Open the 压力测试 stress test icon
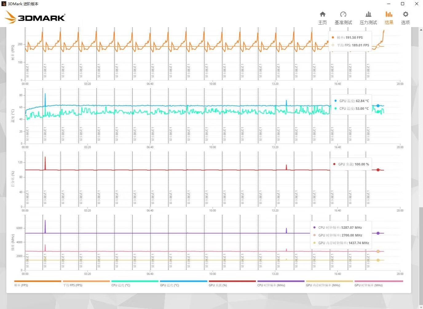Image resolution: width=423 pixels, height=309 pixels. [x=368, y=18]
